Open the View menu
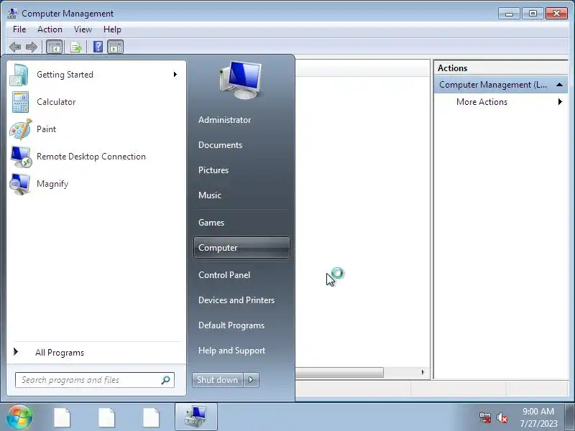The height and width of the screenshot is (431, 575). 83,29
